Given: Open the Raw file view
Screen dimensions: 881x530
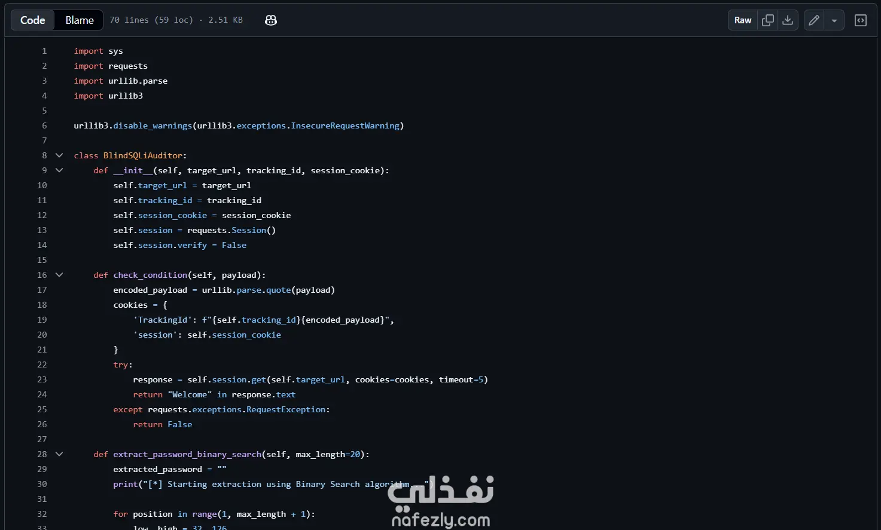Looking at the screenshot, I should coord(743,20).
